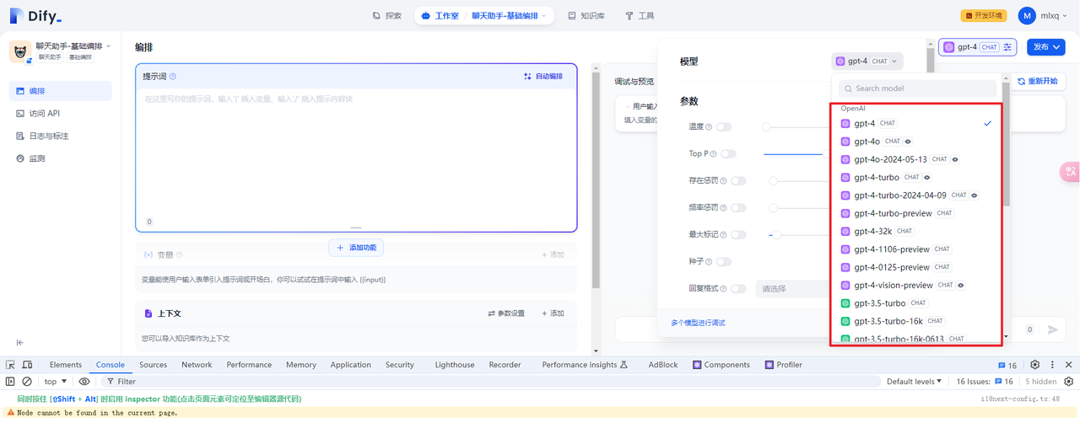Click the pink translate floating icon
The height and width of the screenshot is (423, 1080).
pos(1071,172)
